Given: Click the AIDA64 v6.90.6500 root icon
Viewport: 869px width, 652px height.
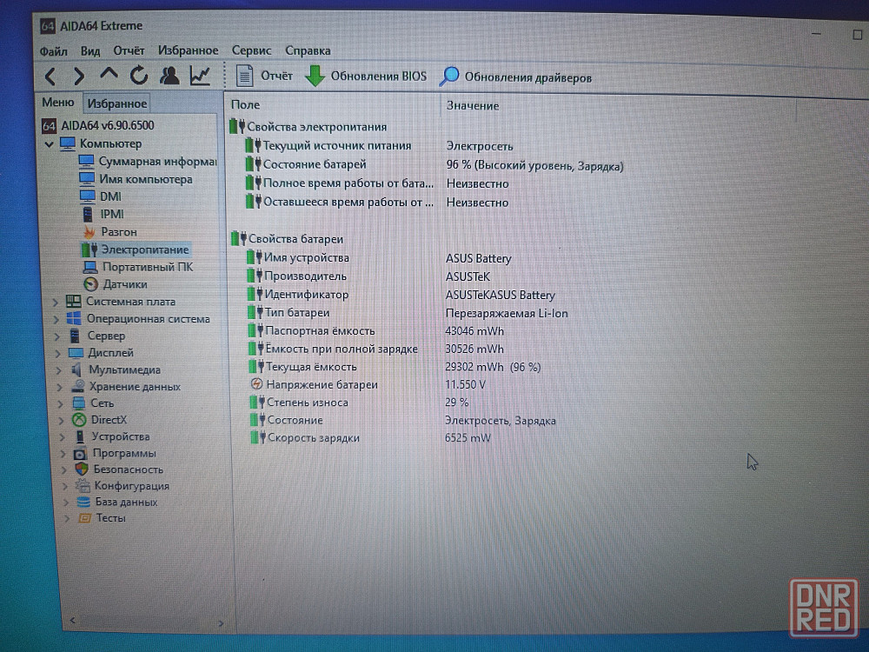Looking at the screenshot, I should point(49,126).
